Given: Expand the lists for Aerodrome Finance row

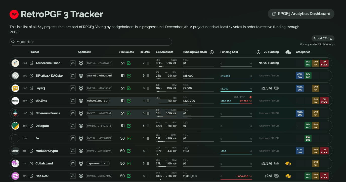Looking at the screenshot, I should coord(148,63).
